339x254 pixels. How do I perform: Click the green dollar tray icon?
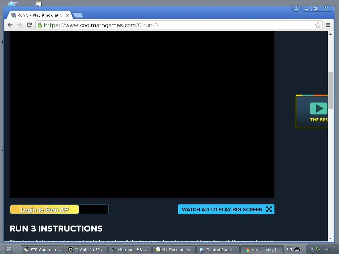(x=317, y=249)
